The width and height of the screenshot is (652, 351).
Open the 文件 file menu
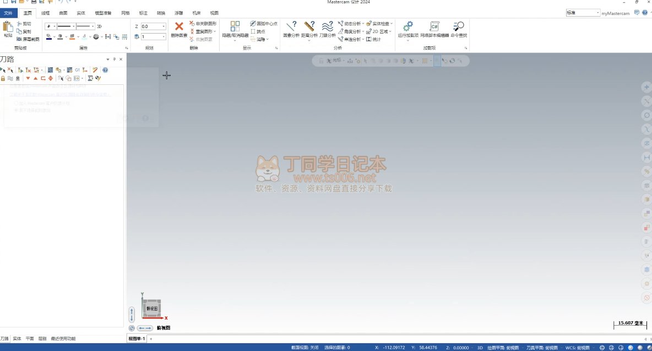(x=8, y=13)
